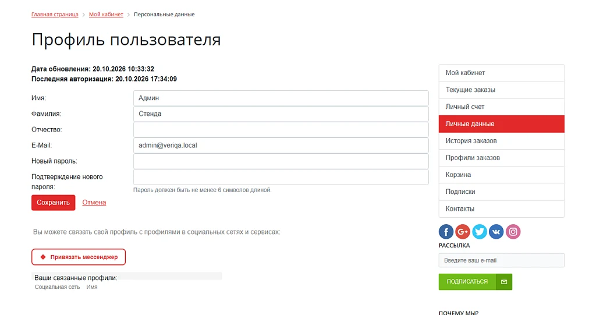Open Профили заказов menu item
The width and height of the screenshot is (596, 315).
[x=501, y=158]
